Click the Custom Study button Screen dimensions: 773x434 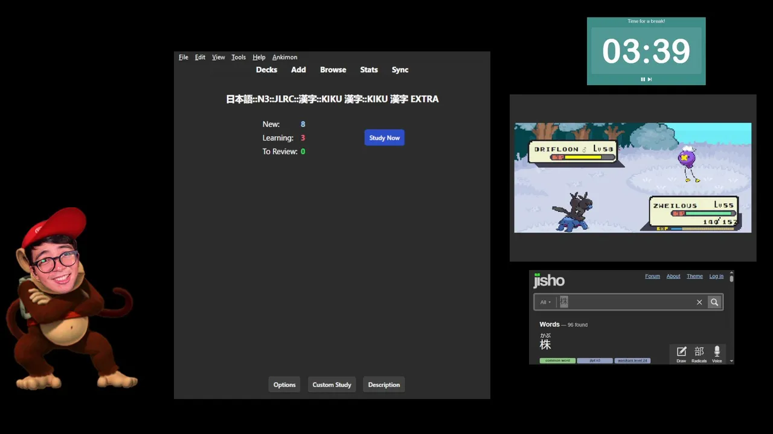tap(332, 385)
